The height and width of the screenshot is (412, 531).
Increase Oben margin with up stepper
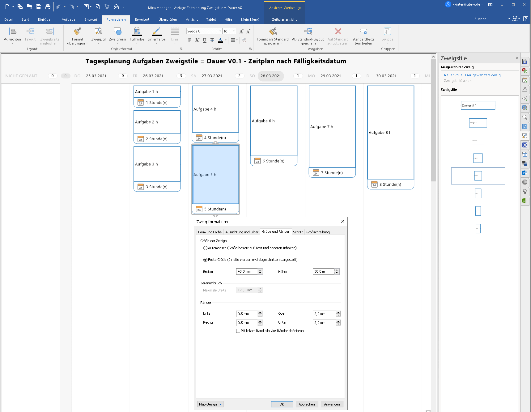pyautogui.click(x=338, y=312)
